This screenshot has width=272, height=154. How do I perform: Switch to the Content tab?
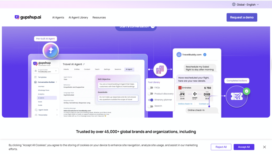[87, 69]
